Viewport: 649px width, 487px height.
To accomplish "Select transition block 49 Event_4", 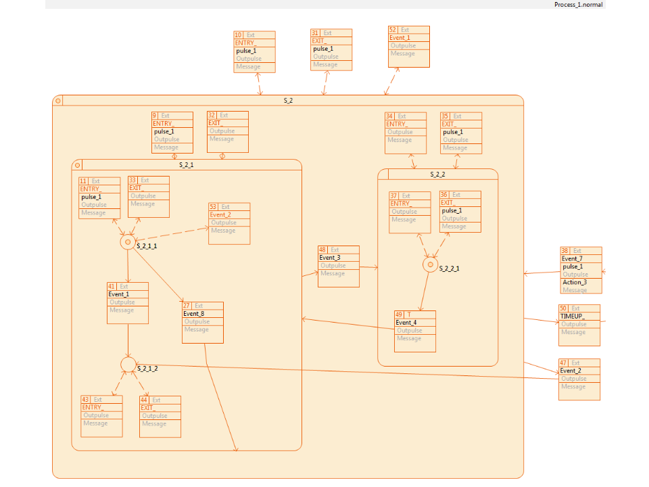I will point(414,331).
